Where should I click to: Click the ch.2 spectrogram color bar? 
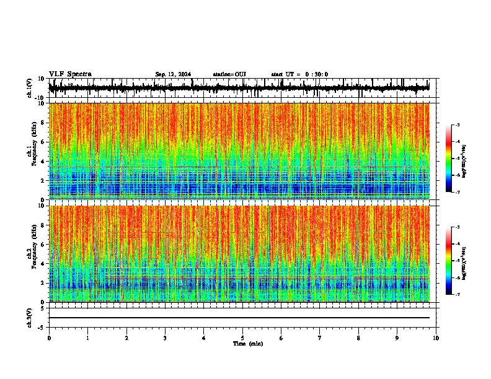[x=449, y=261]
